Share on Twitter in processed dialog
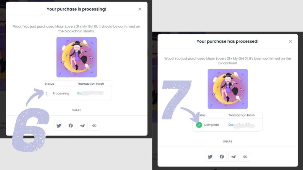Viewport: 303px width, 170px height. pyautogui.click(x=210, y=157)
